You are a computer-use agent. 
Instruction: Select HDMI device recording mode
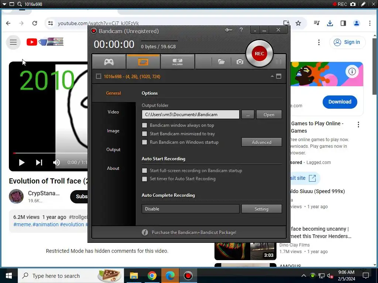point(178,62)
